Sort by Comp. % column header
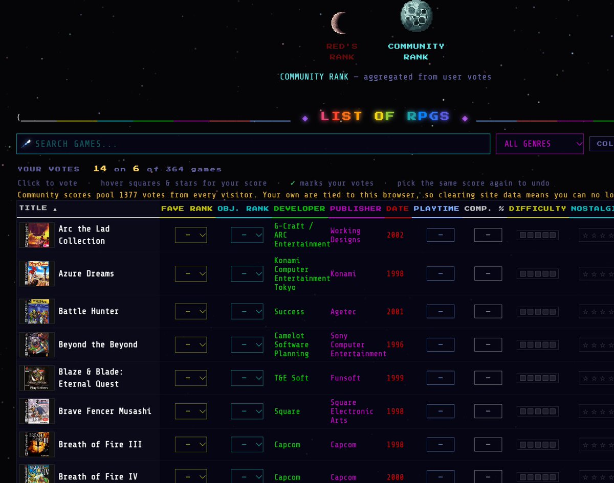 pyautogui.click(x=485, y=209)
